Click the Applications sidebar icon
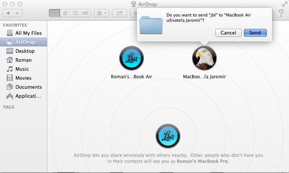This screenshot has width=289, height=173. click(x=10, y=96)
